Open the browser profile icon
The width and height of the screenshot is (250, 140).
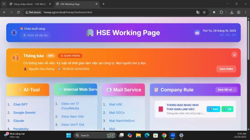(x=239, y=12)
